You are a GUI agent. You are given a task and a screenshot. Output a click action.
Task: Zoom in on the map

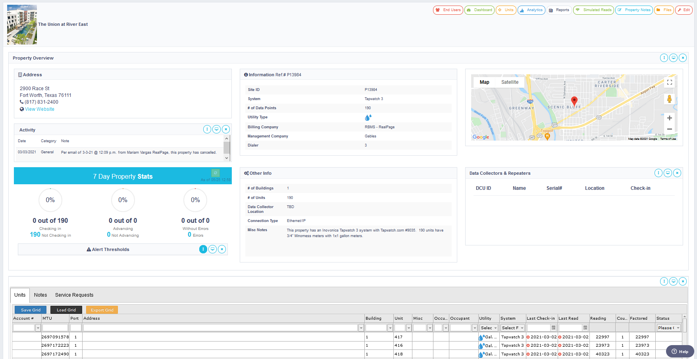point(669,118)
